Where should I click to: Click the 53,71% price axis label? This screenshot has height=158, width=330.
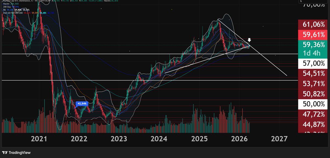click(x=313, y=84)
